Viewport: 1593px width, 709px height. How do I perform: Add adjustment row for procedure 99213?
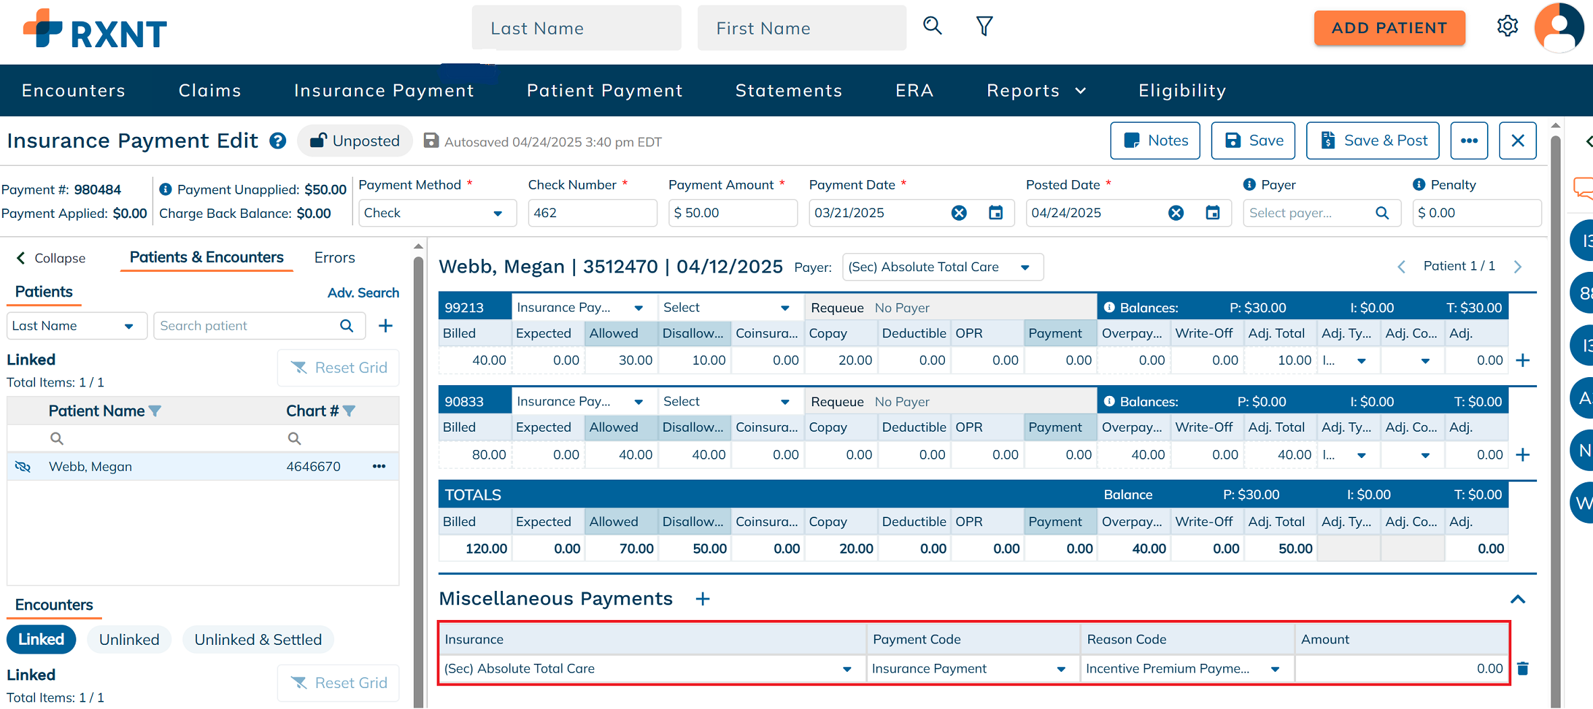[x=1523, y=360]
